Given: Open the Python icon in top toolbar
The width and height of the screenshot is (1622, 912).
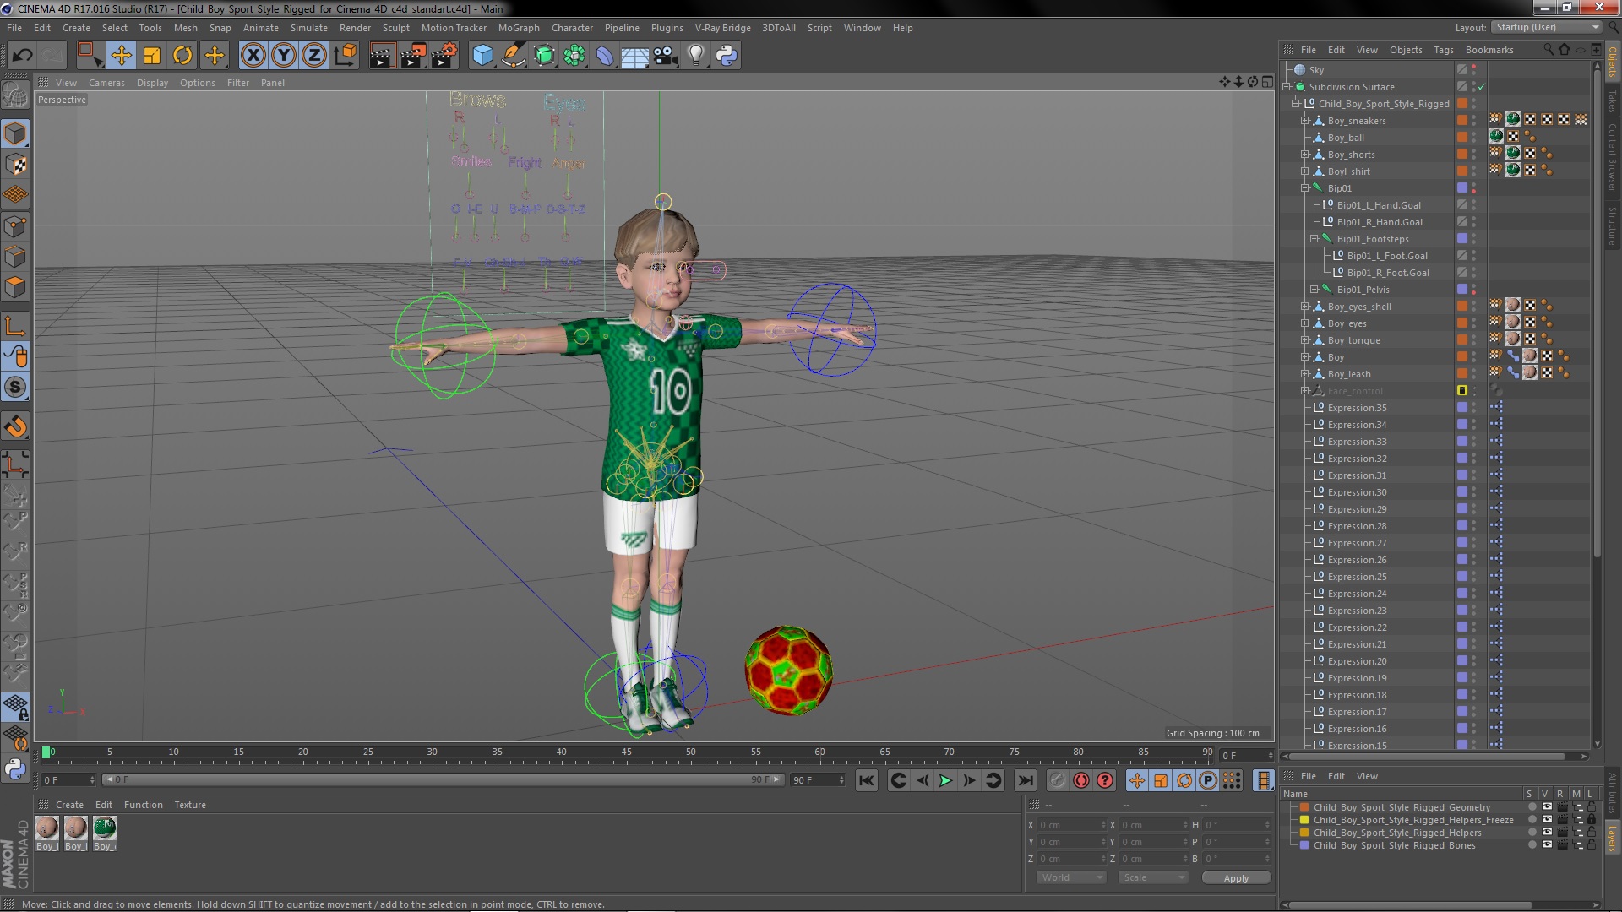Looking at the screenshot, I should [x=727, y=56].
